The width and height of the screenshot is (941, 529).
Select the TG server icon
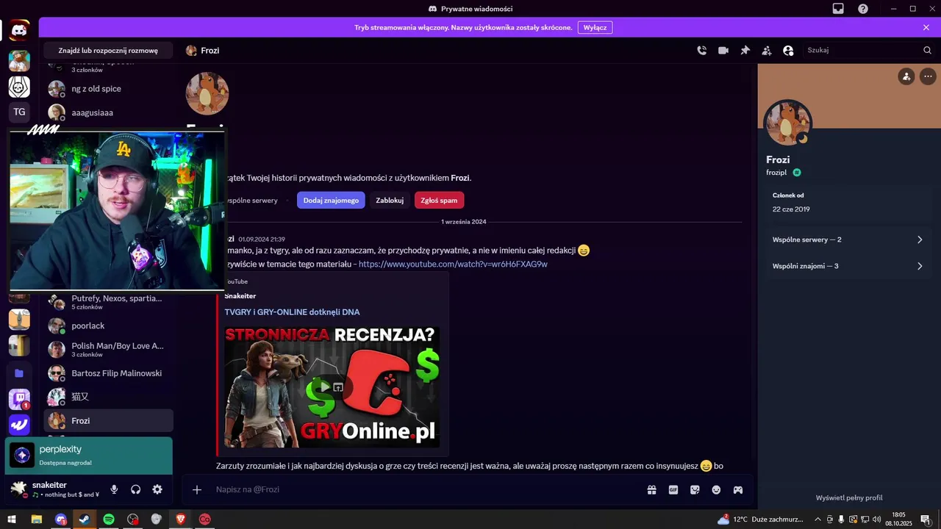click(x=19, y=112)
